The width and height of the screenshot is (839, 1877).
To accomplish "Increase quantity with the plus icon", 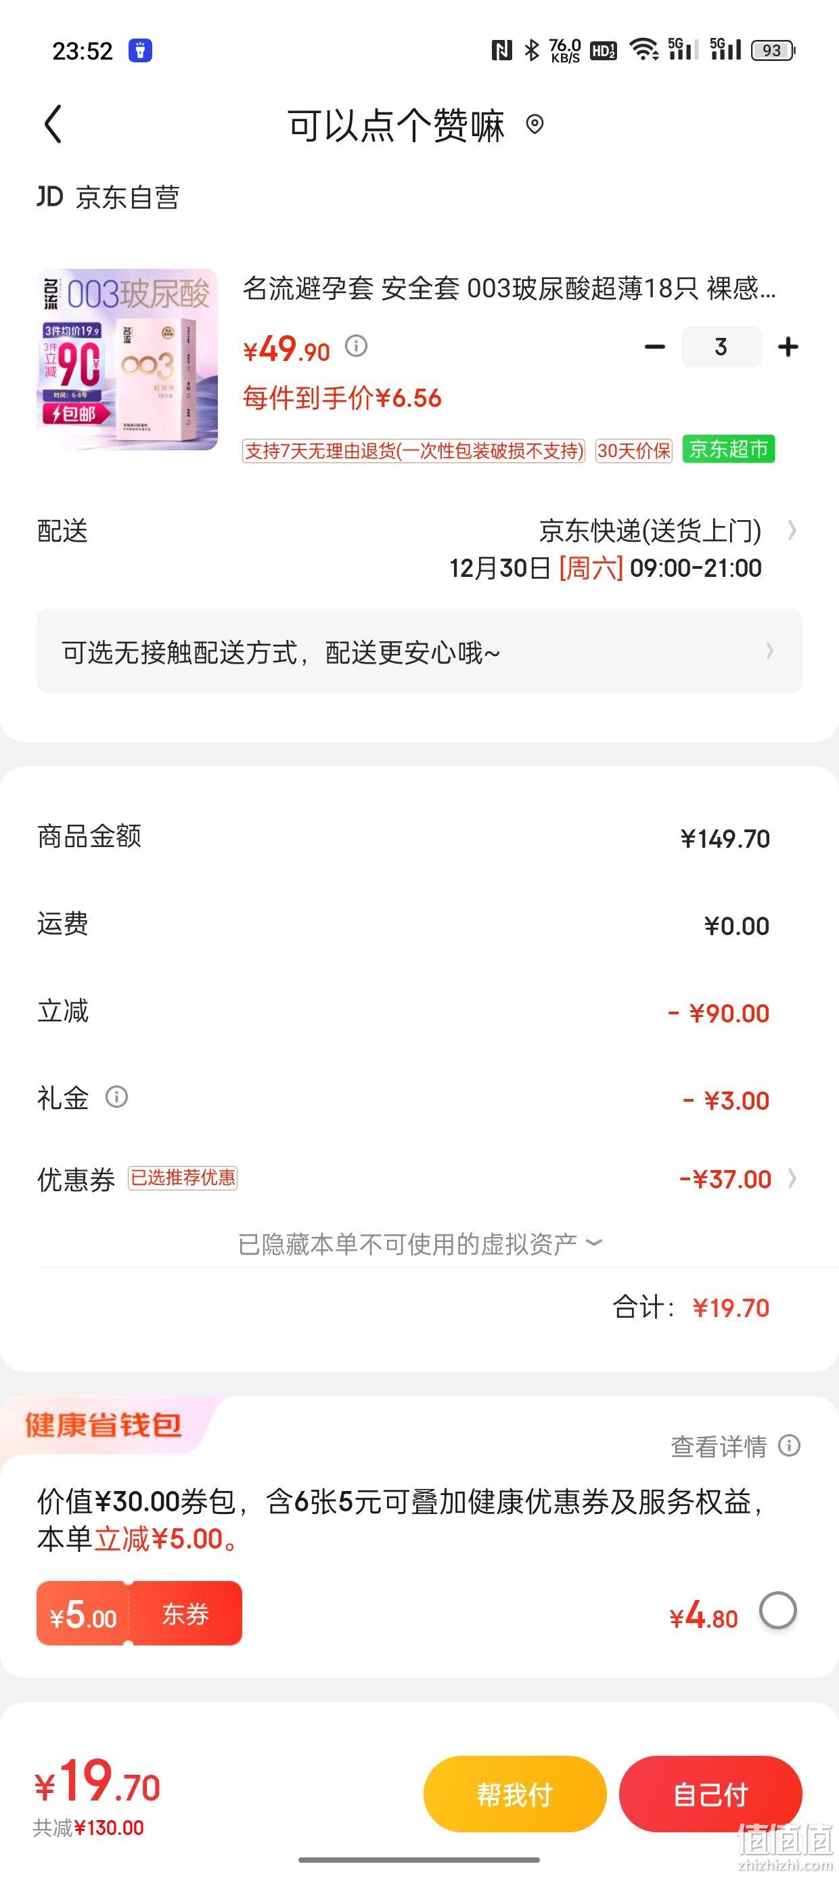I will 788,347.
